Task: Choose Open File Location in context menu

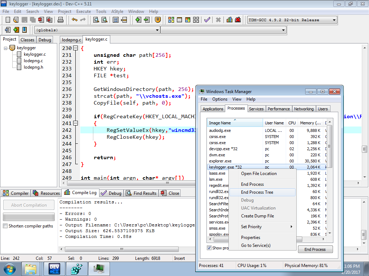Action: pyautogui.click(x=262, y=174)
